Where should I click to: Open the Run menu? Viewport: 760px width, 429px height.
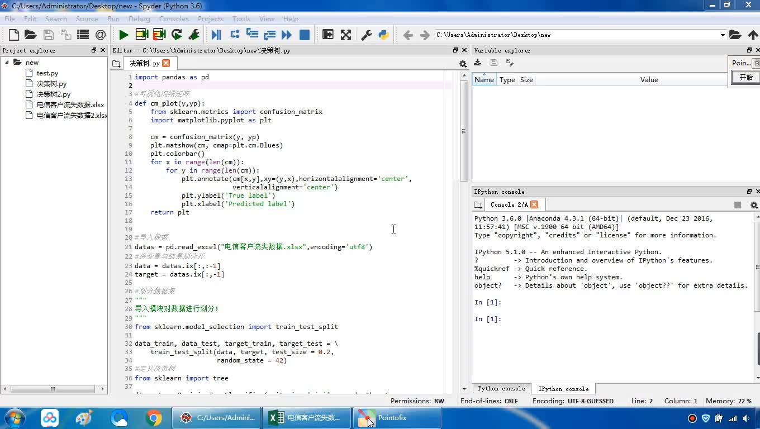point(113,18)
